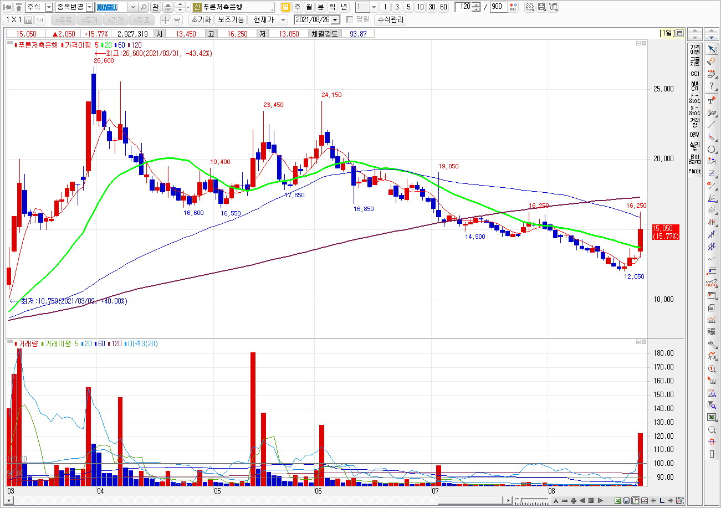Click the 30 period preset button
The height and width of the screenshot is (508, 721).
[432, 7]
